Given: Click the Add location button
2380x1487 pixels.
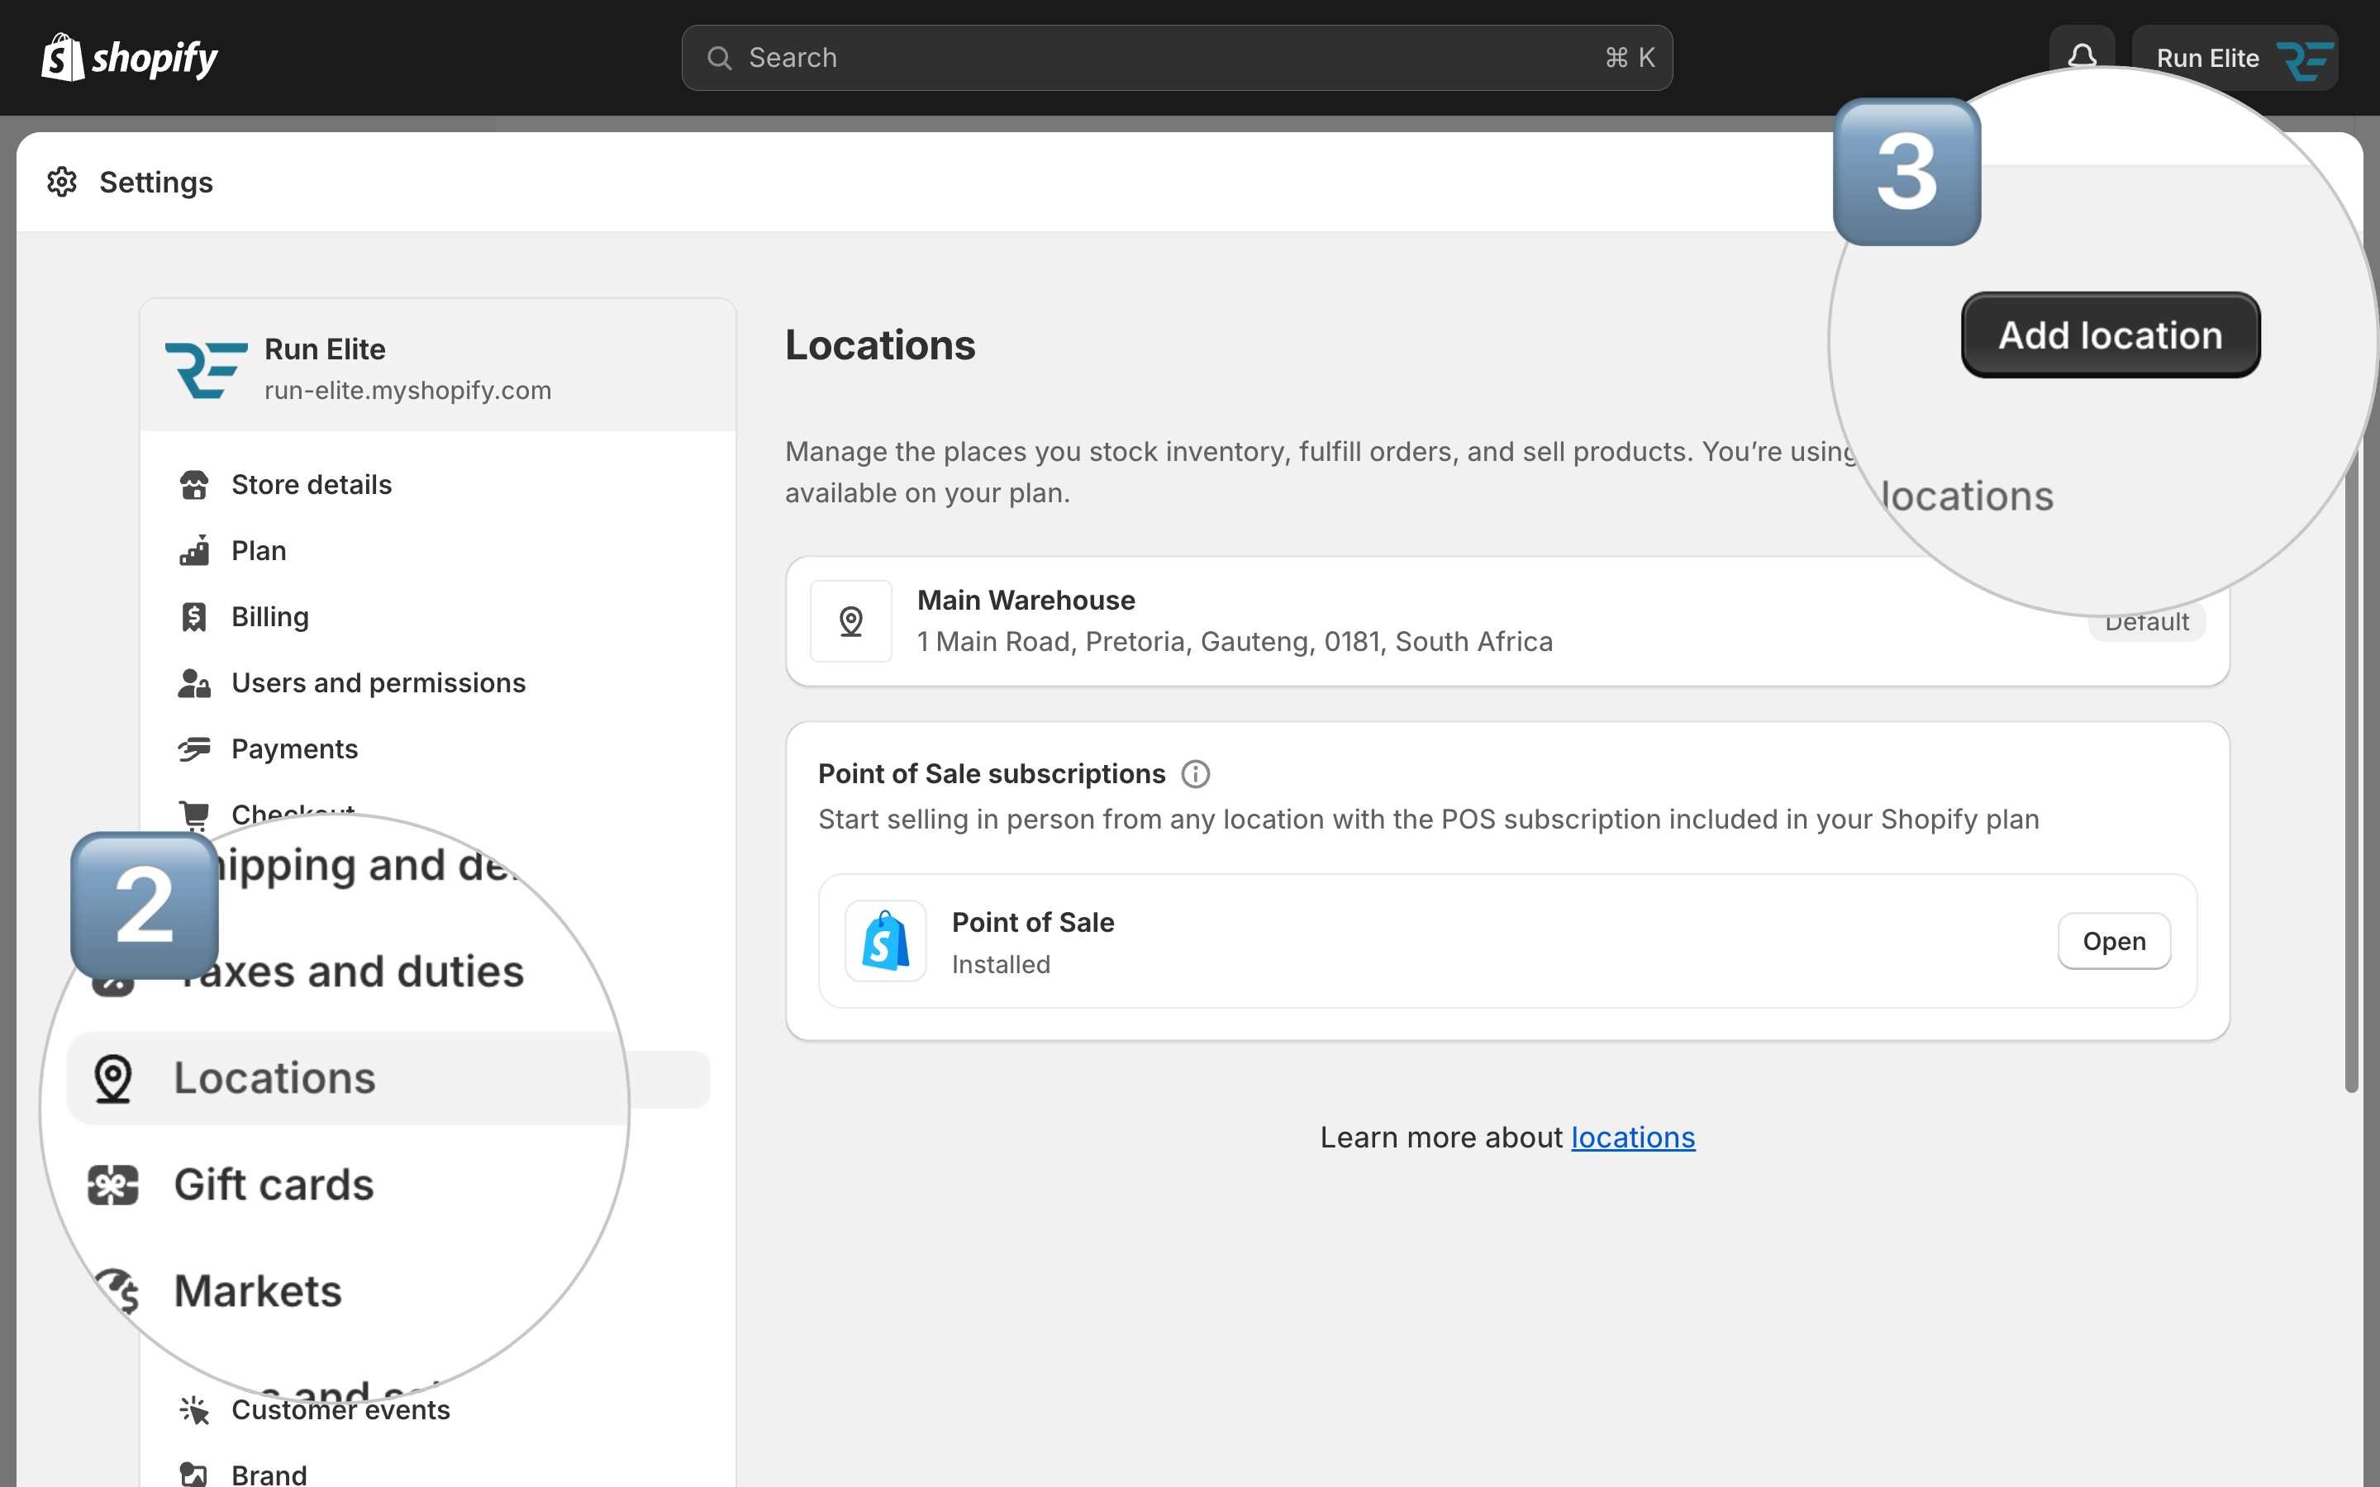Looking at the screenshot, I should 2111,335.
